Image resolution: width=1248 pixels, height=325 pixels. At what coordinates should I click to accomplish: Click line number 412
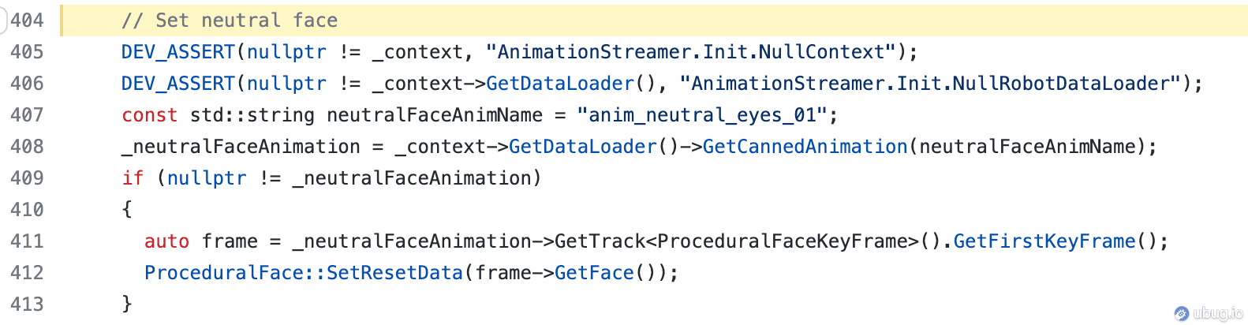pos(27,273)
